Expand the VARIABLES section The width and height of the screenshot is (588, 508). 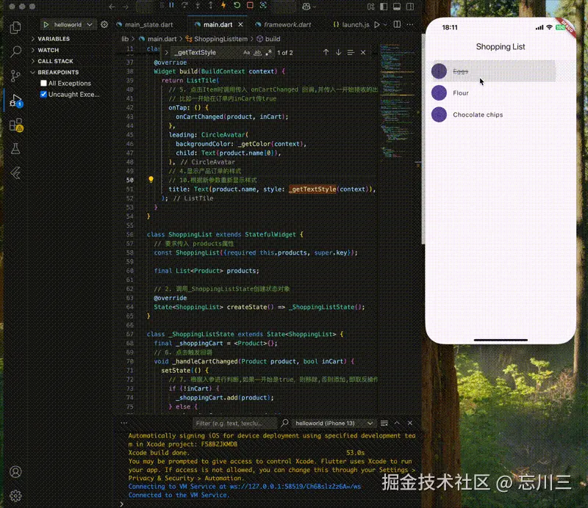54,39
